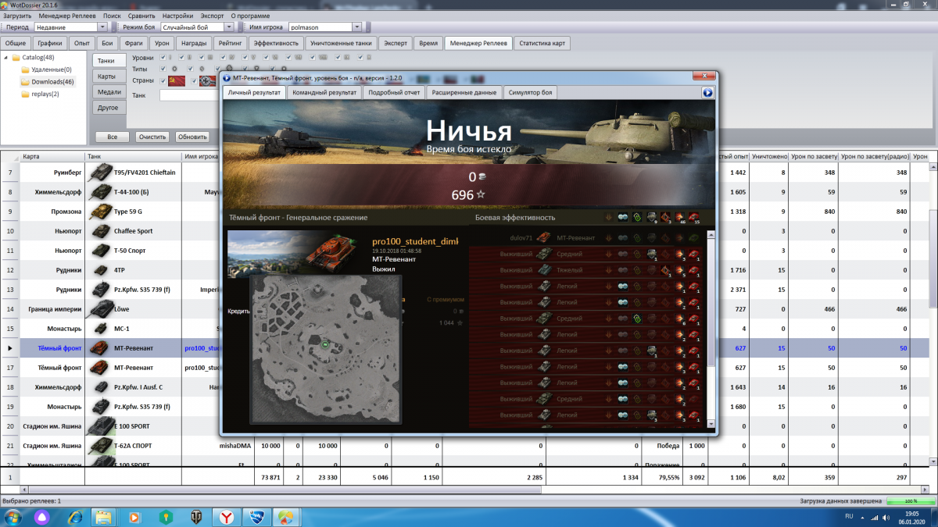This screenshot has height=527, width=938.
Task: Toggle the level I checkbox in Уровни
Action: (x=163, y=58)
